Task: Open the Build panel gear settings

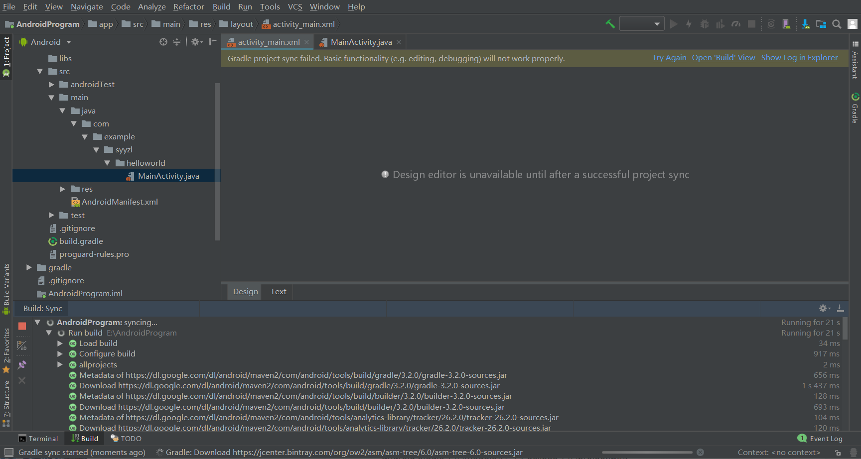Action: point(825,308)
